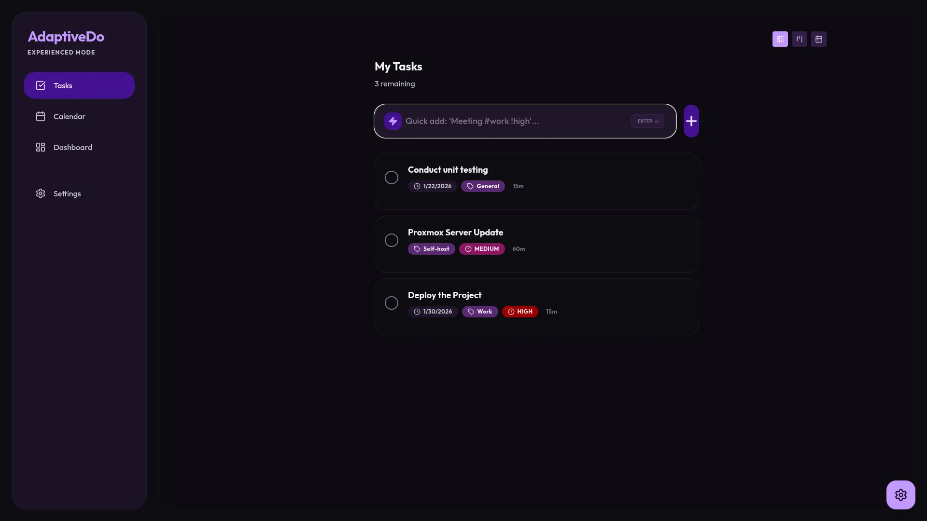This screenshot has width=927, height=521.
Task: Click the General tag on first task
Action: [x=483, y=186]
